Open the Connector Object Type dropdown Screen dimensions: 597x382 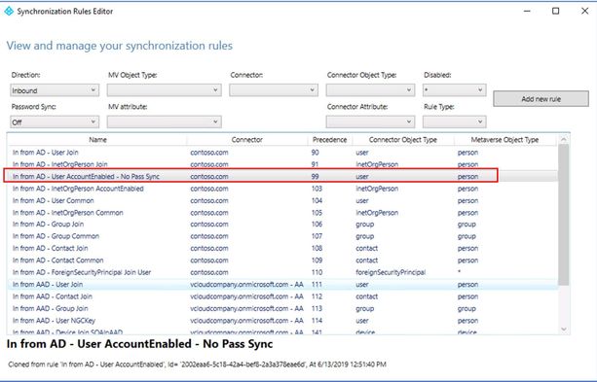coord(370,90)
